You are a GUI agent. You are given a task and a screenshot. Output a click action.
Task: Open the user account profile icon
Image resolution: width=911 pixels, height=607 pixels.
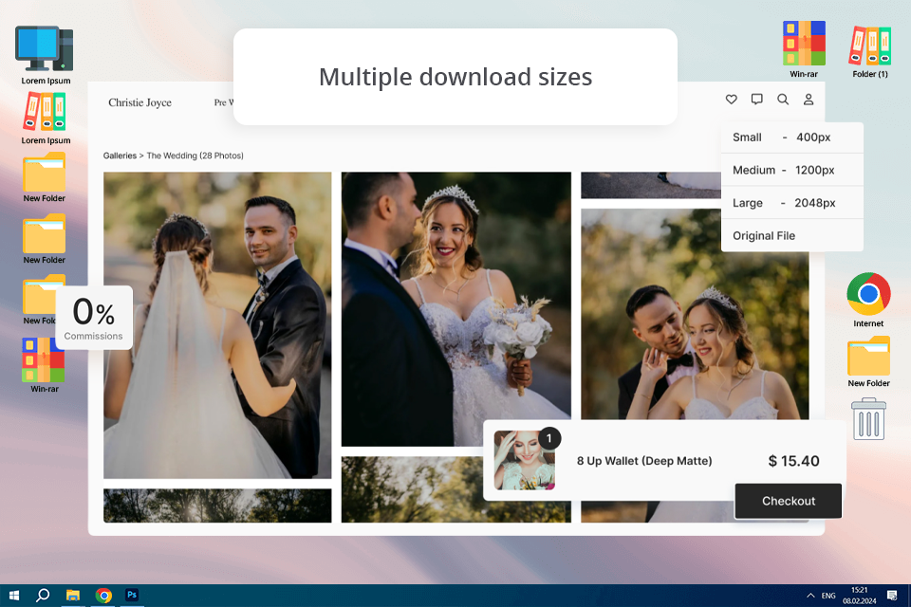pyautogui.click(x=809, y=100)
